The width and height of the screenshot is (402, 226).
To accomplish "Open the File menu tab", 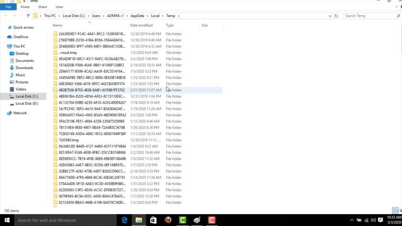I will (x=8, y=7).
